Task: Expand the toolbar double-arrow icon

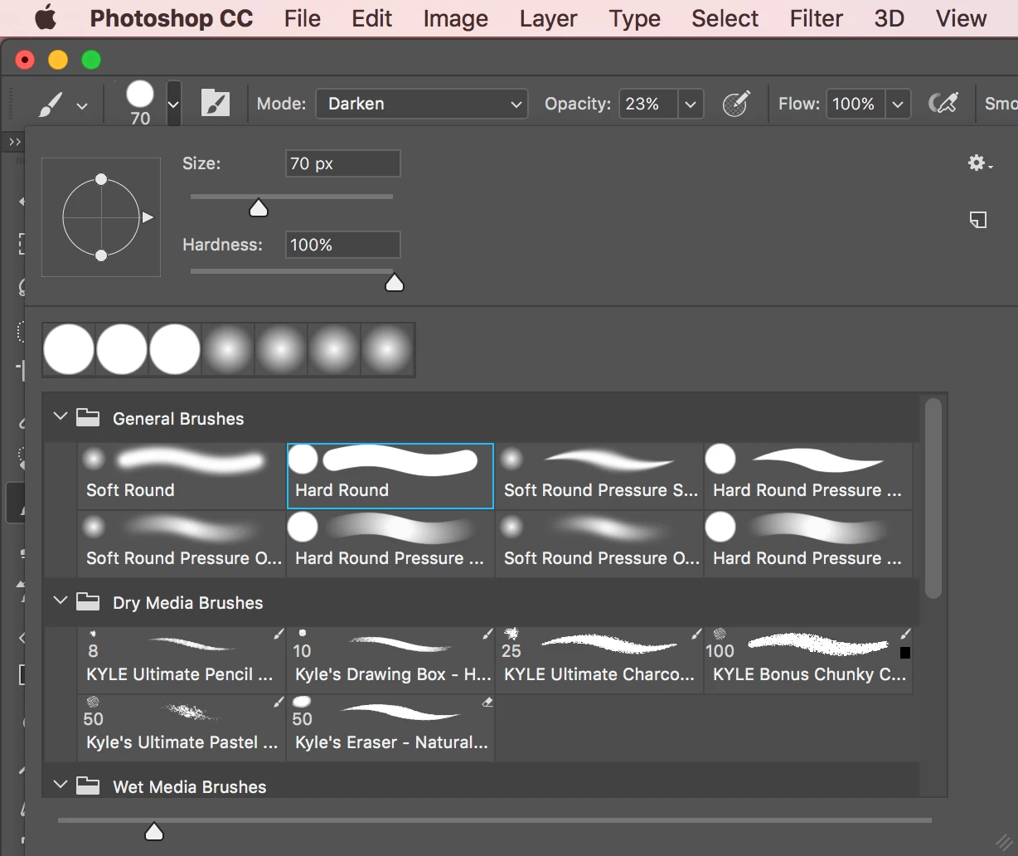Action: [15, 143]
